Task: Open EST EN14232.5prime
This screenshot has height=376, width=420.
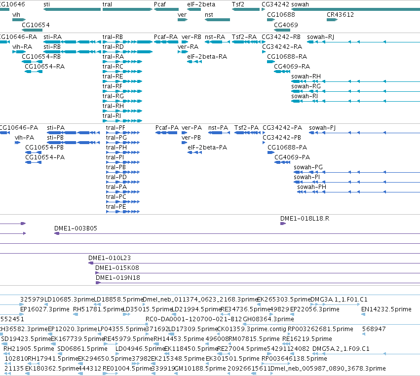Action: tap(363, 314)
